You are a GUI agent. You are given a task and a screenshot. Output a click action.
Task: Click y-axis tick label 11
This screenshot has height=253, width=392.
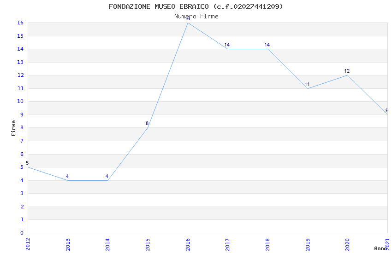point(20,88)
